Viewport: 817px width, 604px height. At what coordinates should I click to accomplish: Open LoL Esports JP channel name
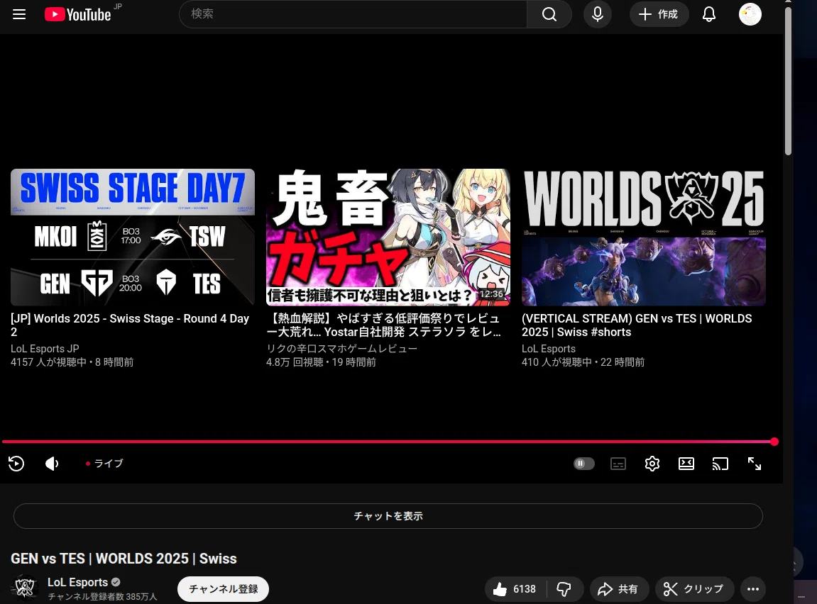[x=45, y=349]
